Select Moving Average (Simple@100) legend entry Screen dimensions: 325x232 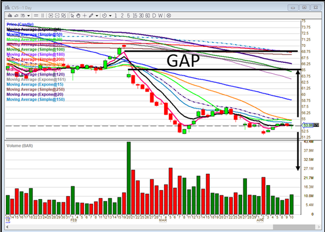click(36, 49)
